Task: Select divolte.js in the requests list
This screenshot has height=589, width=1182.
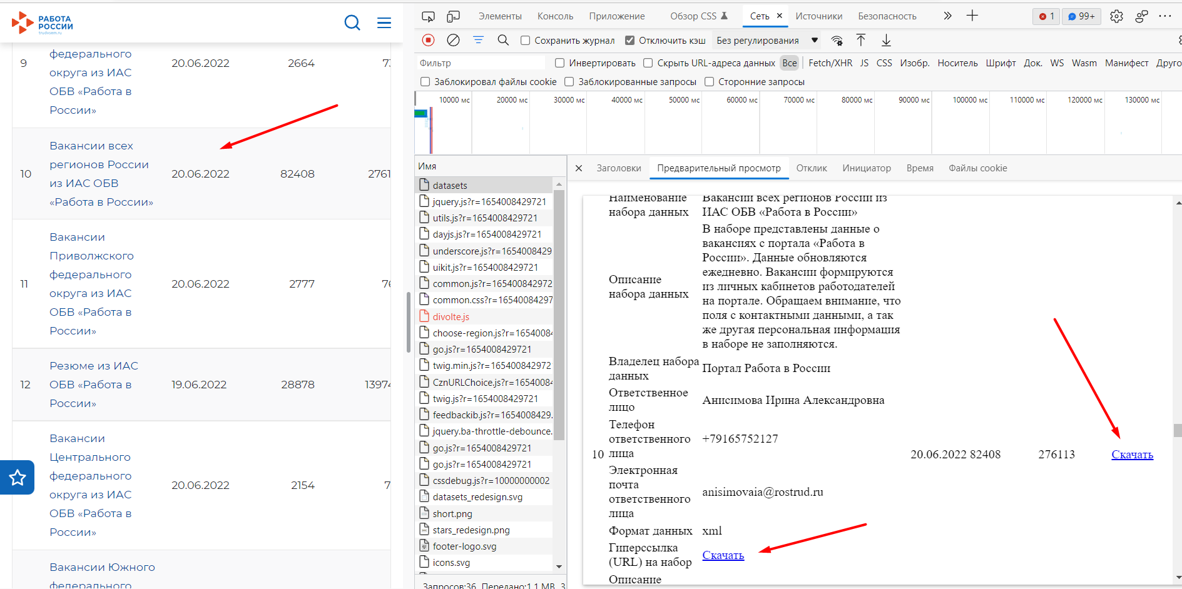Action: (451, 316)
